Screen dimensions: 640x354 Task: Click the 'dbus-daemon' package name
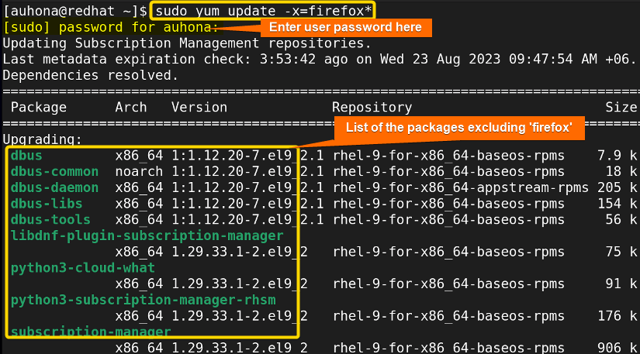click(x=54, y=187)
